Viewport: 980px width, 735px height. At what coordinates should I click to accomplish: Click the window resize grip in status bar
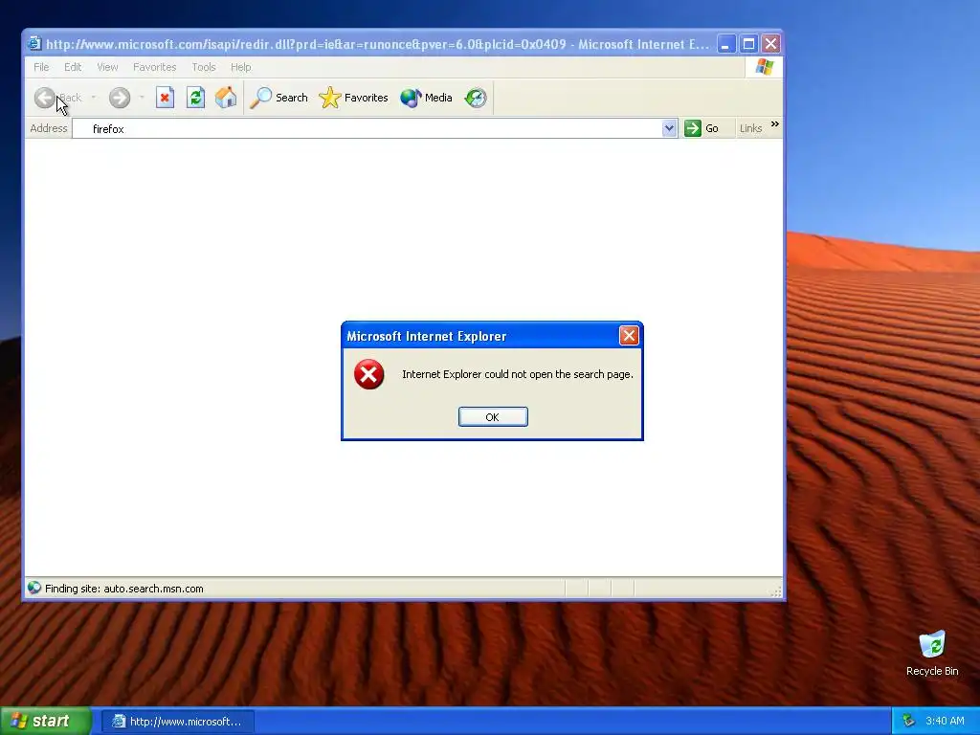[x=777, y=591]
